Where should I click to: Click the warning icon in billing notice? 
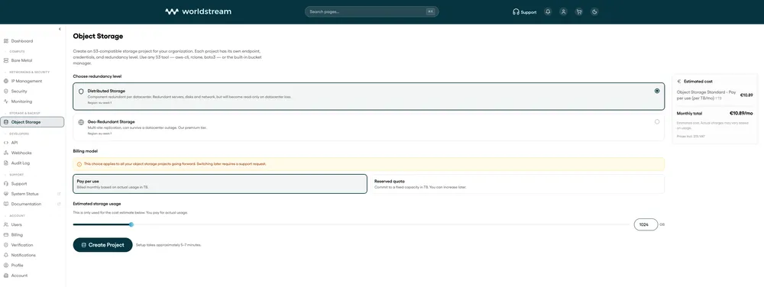click(x=79, y=164)
